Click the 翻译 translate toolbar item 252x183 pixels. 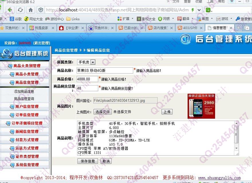[183, 19]
